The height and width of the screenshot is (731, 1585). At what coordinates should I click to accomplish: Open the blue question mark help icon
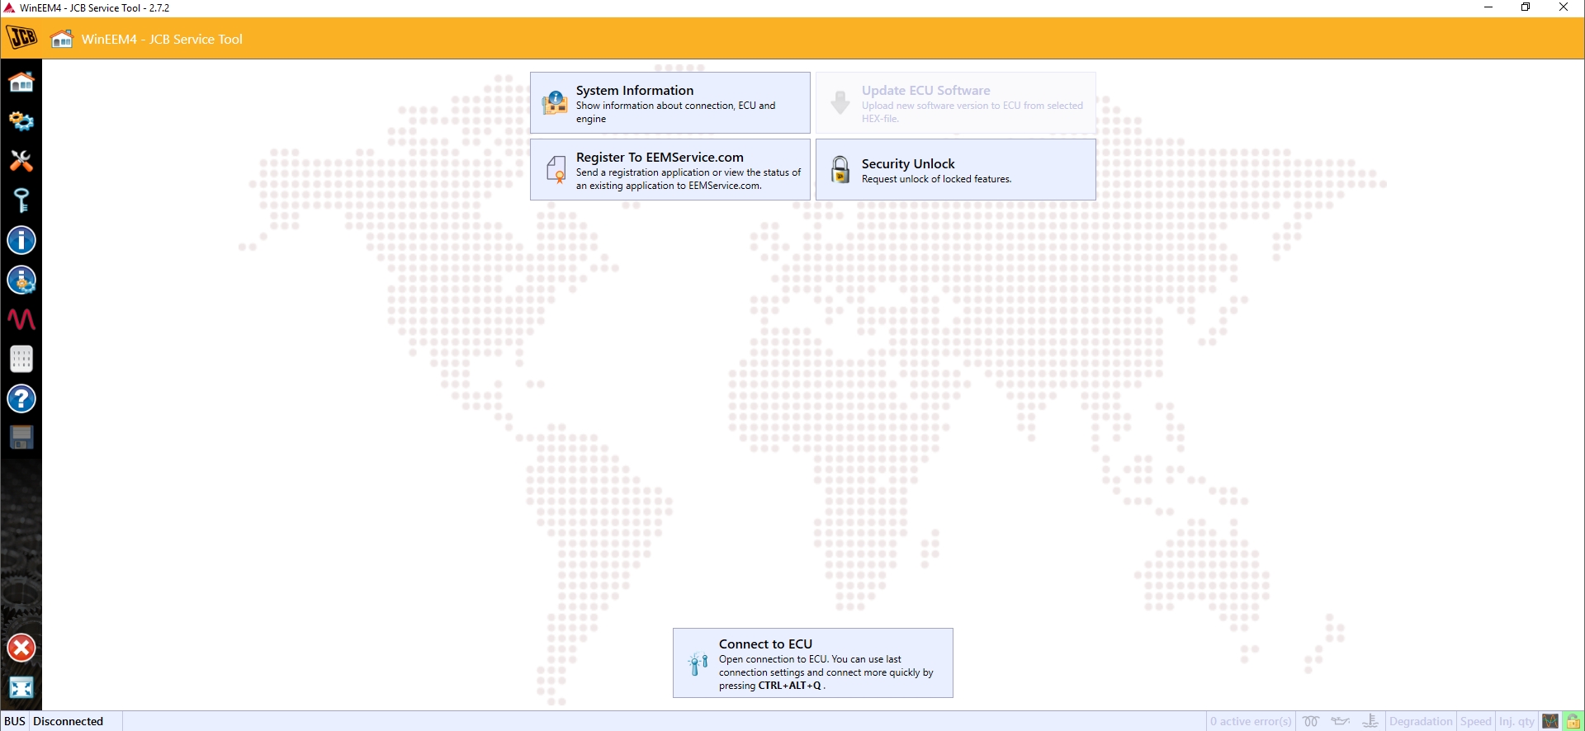(x=21, y=399)
